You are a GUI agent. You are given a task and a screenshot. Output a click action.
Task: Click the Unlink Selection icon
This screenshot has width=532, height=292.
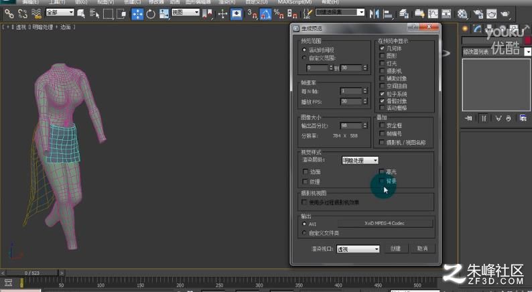(22, 14)
